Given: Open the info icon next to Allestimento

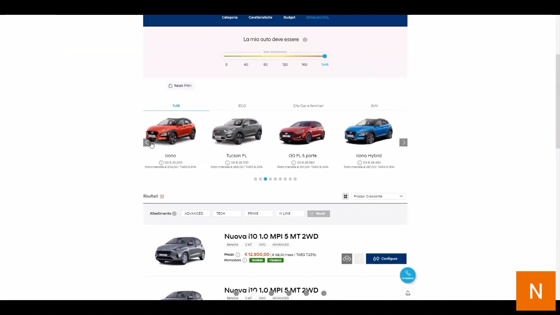Looking at the screenshot, I should coord(174,213).
